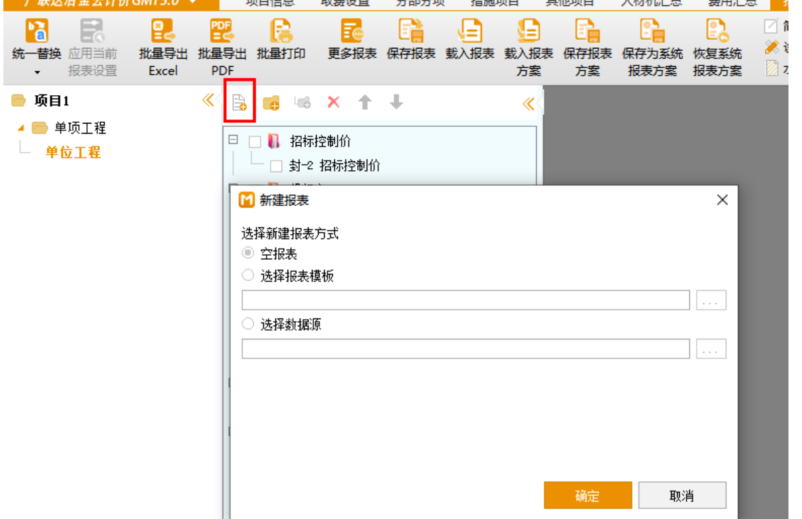This screenshot has width=802, height=519.
Task: Collapse the 单项工程 tree node
Action: (21, 128)
